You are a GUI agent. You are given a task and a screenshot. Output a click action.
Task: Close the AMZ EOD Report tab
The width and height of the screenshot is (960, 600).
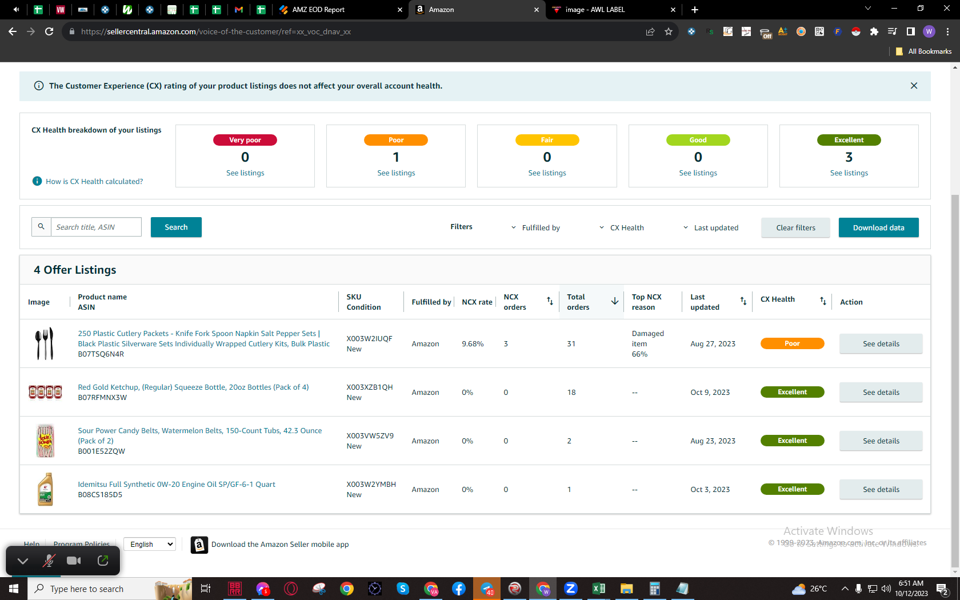pyautogui.click(x=400, y=10)
